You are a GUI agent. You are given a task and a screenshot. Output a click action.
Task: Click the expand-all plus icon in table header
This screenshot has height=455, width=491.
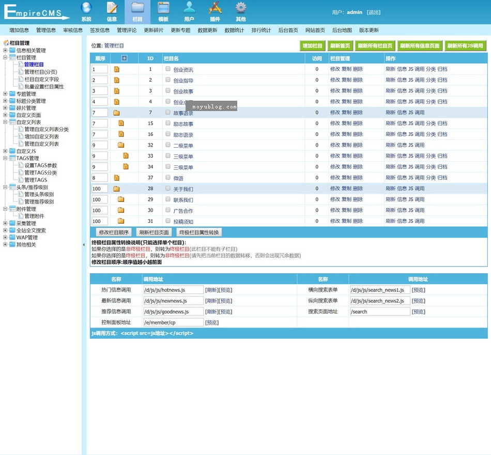(x=125, y=58)
